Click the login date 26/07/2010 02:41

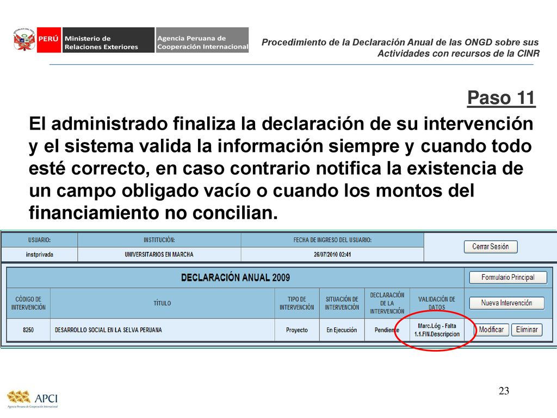pyautogui.click(x=332, y=255)
